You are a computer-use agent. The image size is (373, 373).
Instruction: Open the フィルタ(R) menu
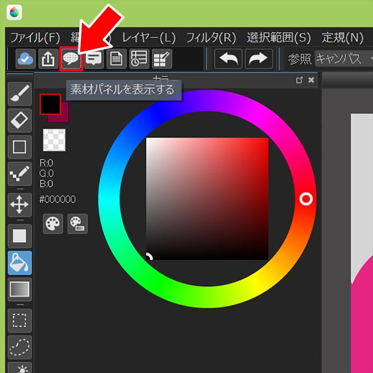coord(211,38)
